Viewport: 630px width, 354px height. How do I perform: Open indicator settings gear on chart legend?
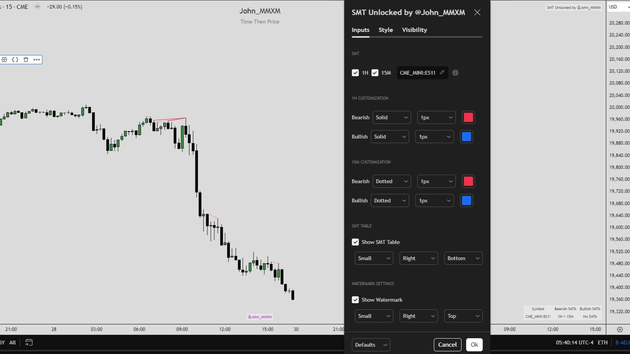click(x=5, y=60)
